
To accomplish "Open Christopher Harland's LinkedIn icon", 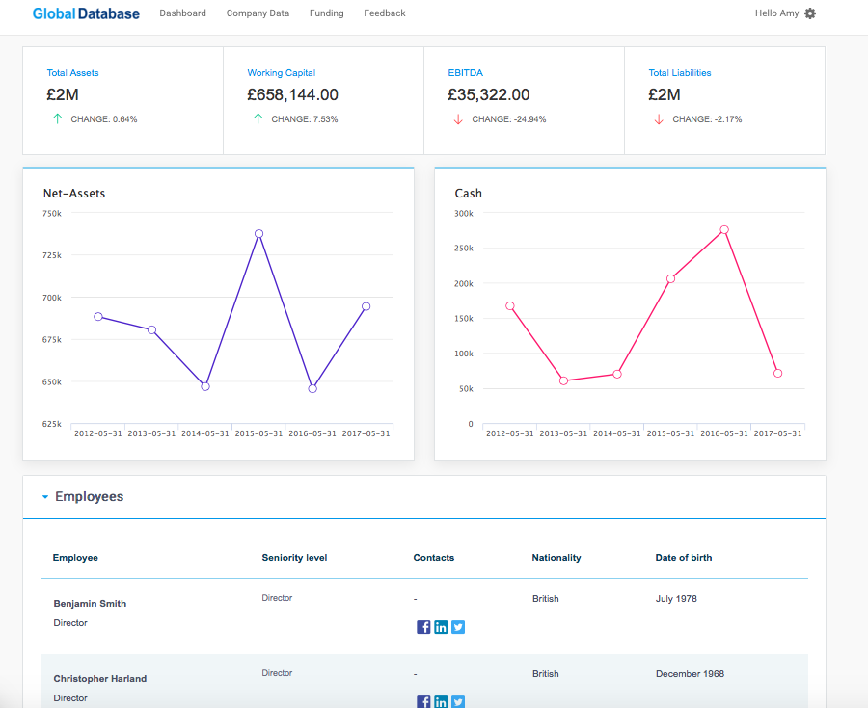I will (x=441, y=702).
